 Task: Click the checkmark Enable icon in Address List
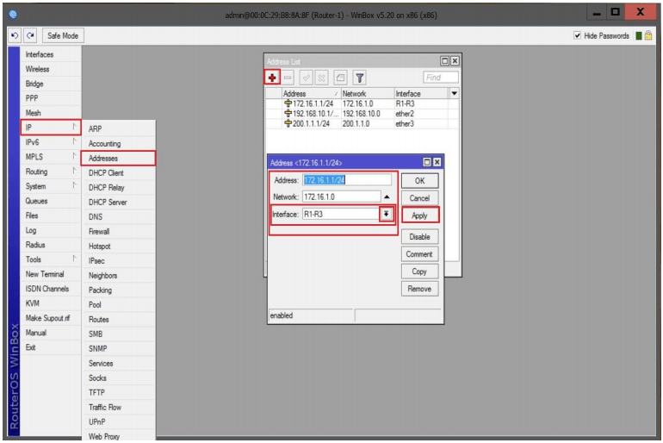coord(307,78)
